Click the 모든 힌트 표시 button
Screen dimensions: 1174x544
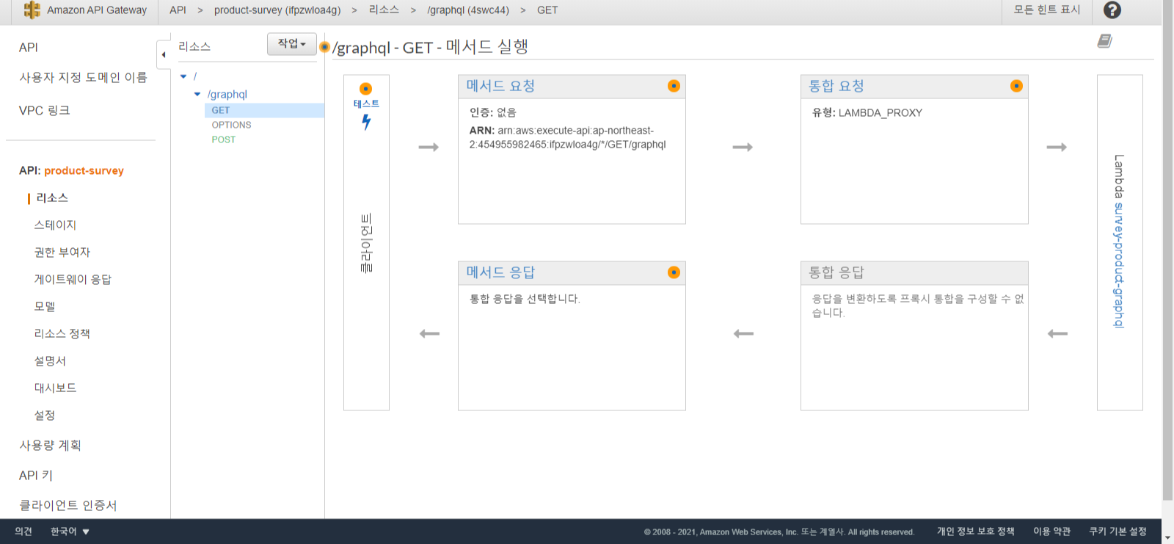click(1047, 10)
